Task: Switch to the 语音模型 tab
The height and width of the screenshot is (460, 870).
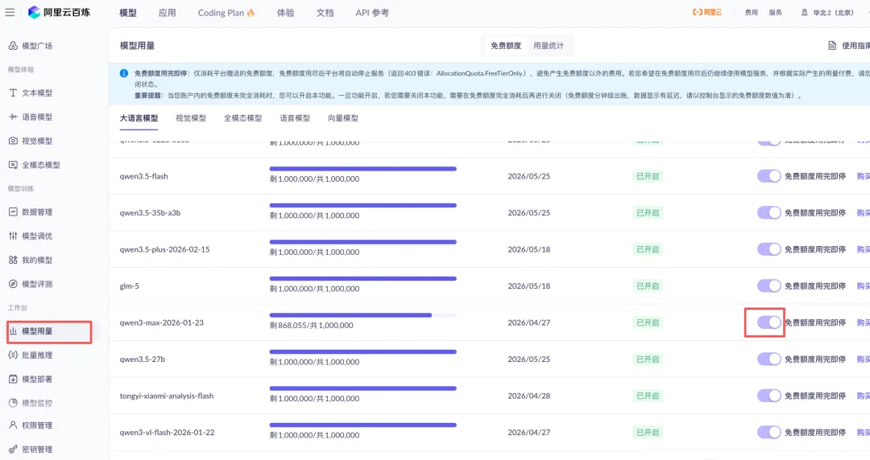Action: pos(295,118)
